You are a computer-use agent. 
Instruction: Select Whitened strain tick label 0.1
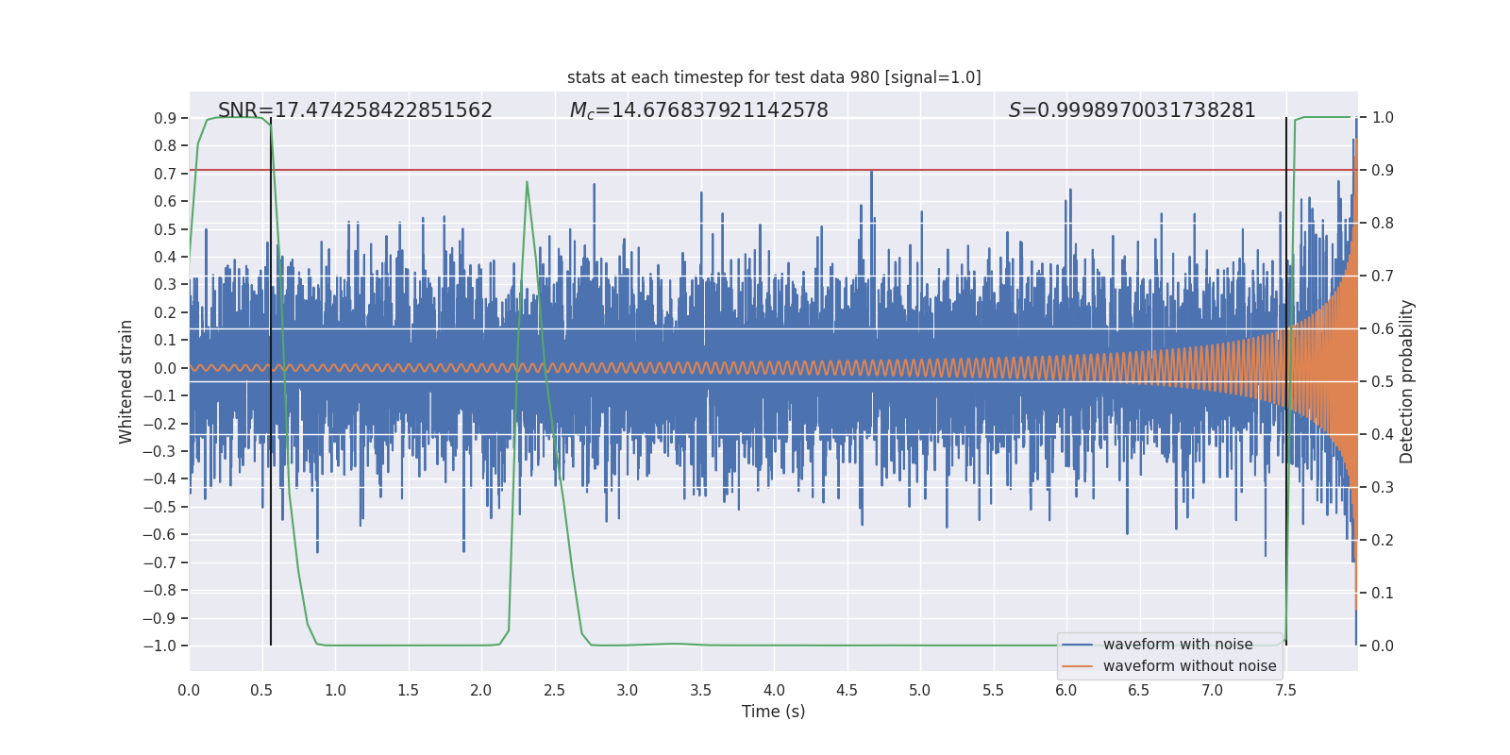[166, 340]
